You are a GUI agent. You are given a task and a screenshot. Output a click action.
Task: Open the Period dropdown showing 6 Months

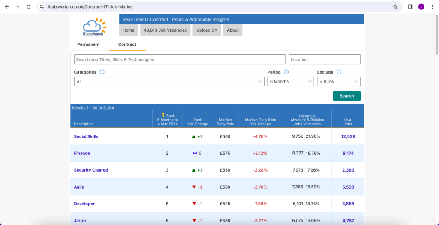pyautogui.click(x=291, y=82)
